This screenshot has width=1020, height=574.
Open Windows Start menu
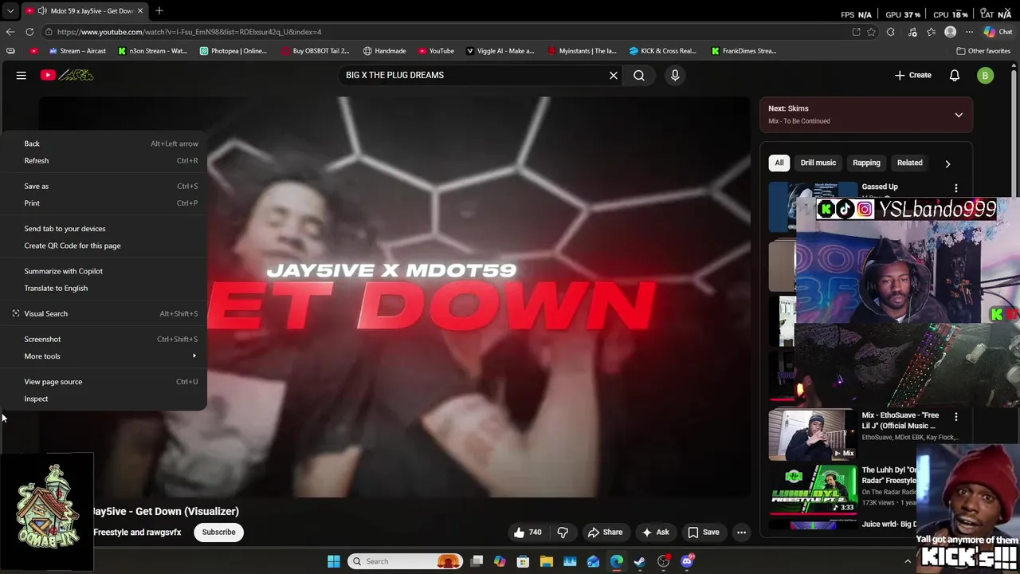tap(334, 561)
